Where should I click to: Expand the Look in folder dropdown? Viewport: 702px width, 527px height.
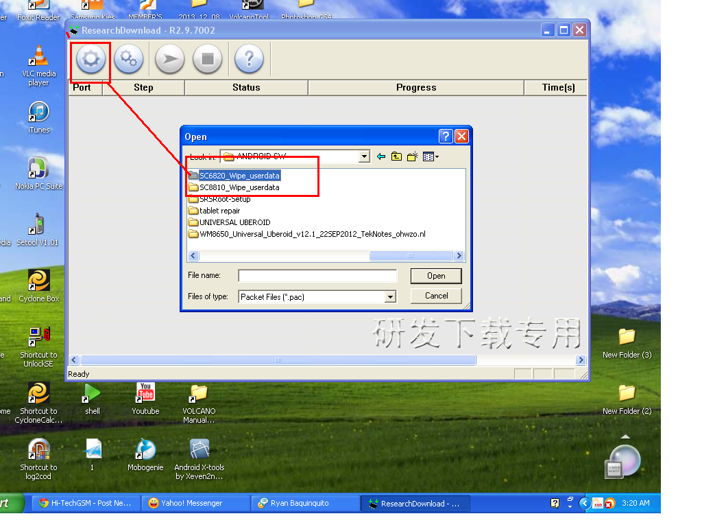point(364,157)
